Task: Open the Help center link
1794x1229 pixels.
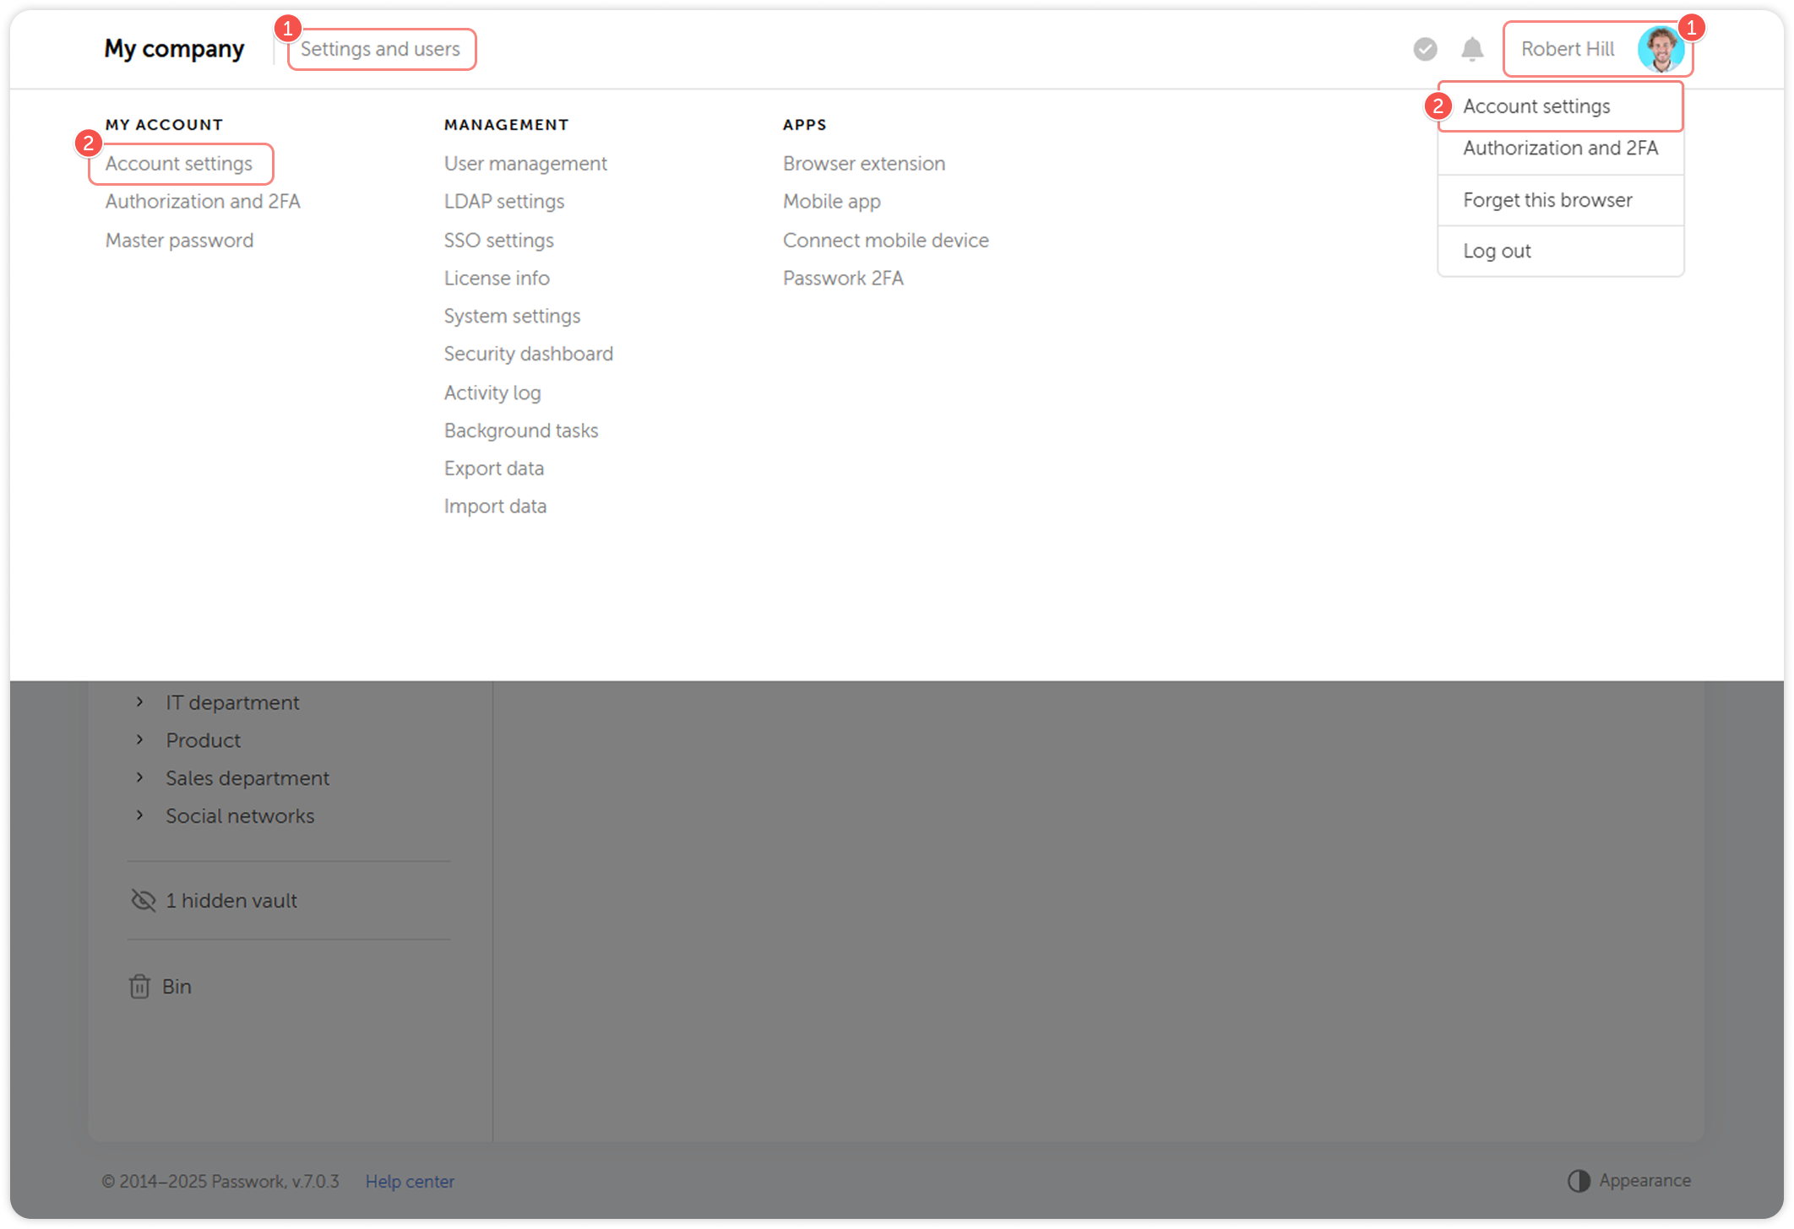Action: pyautogui.click(x=410, y=1181)
